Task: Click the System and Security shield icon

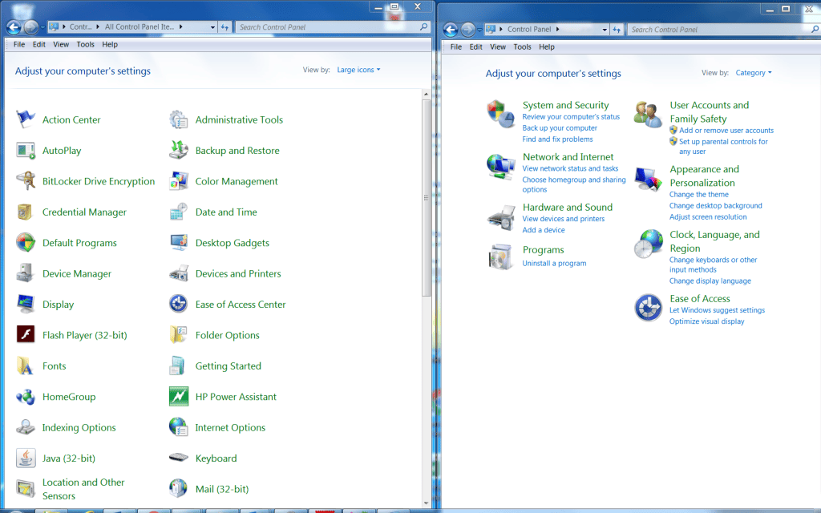Action: (500, 114)
